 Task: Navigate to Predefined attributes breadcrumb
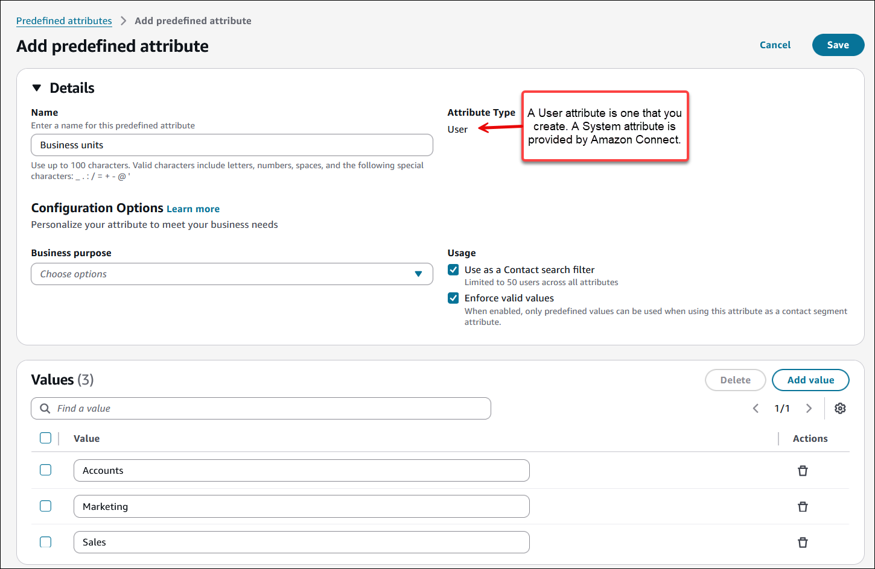click(x=64, y=21)
